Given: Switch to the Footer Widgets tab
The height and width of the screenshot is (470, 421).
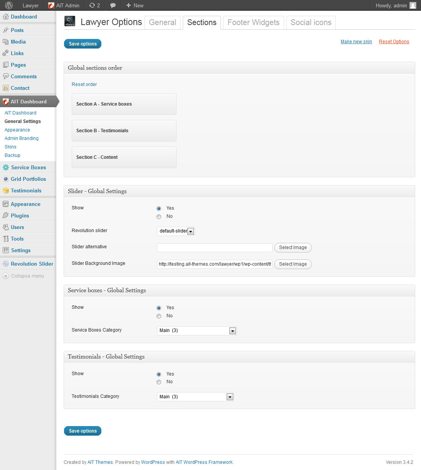Looking at the screenshot, I should [x=253, y=23].
